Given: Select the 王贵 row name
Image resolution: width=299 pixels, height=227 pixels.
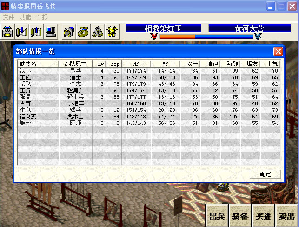Looking at the screenshot, I should pos(26,90).
